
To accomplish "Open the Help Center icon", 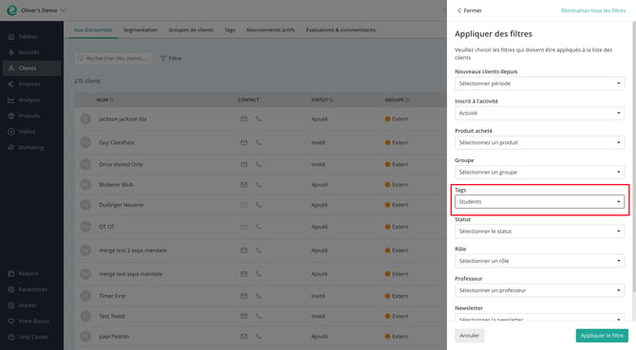I will [x=11, y=337].
